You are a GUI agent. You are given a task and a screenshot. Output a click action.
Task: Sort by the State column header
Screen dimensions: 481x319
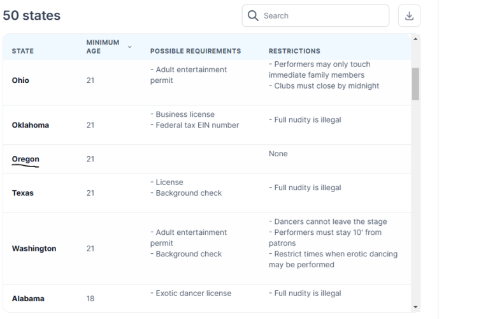pos(23,51)
